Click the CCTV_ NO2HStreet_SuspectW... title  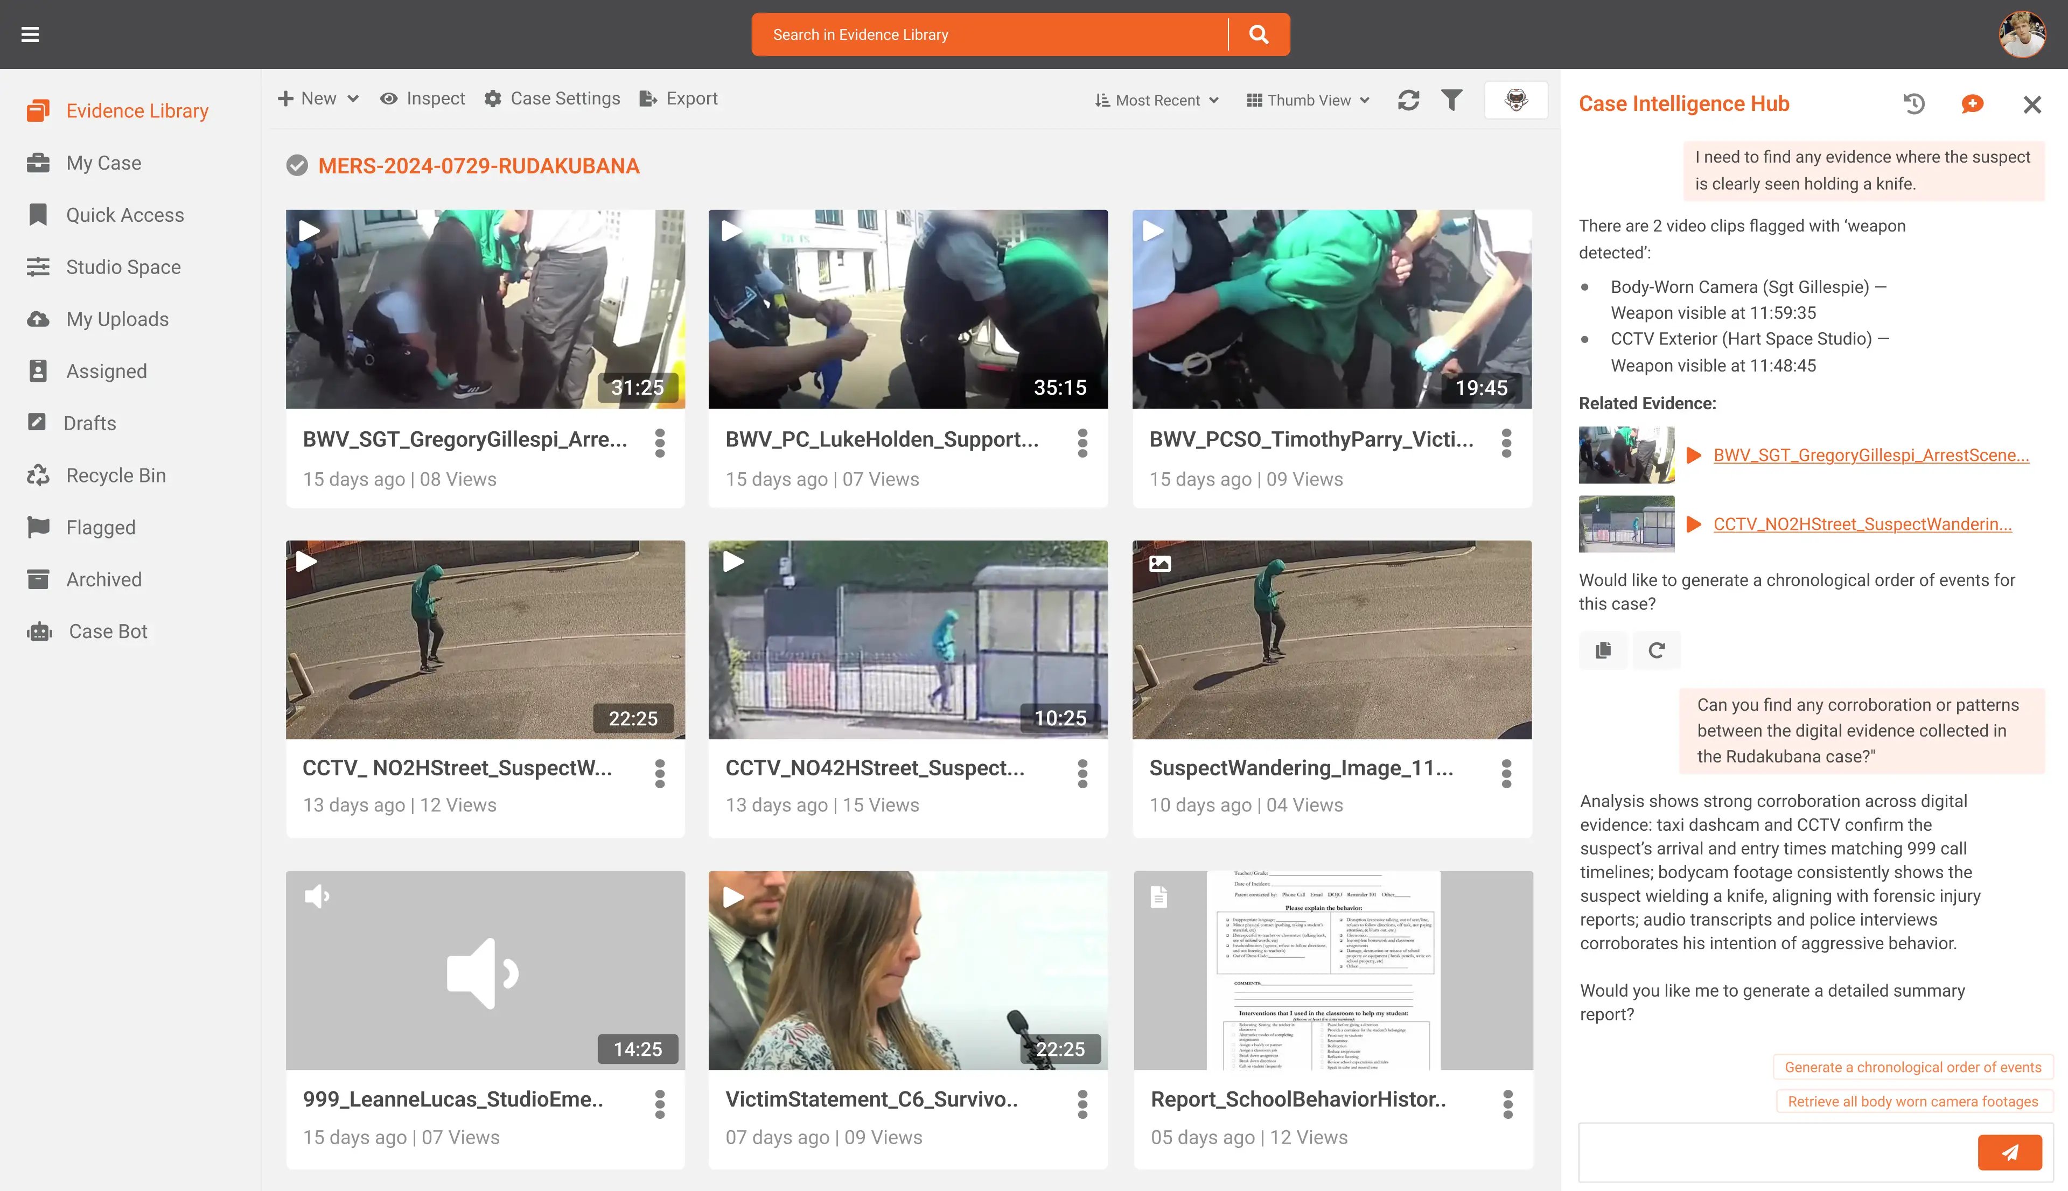pos(457,768)
